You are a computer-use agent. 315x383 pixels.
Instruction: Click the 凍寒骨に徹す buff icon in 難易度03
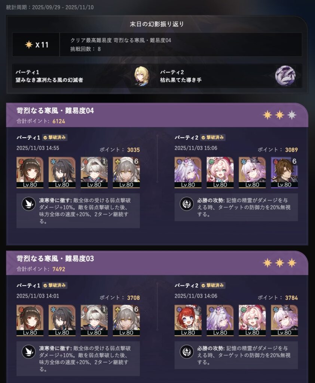[28, 352]
